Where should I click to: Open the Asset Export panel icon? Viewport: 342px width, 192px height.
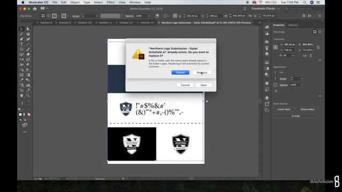(x=267, y=104)
